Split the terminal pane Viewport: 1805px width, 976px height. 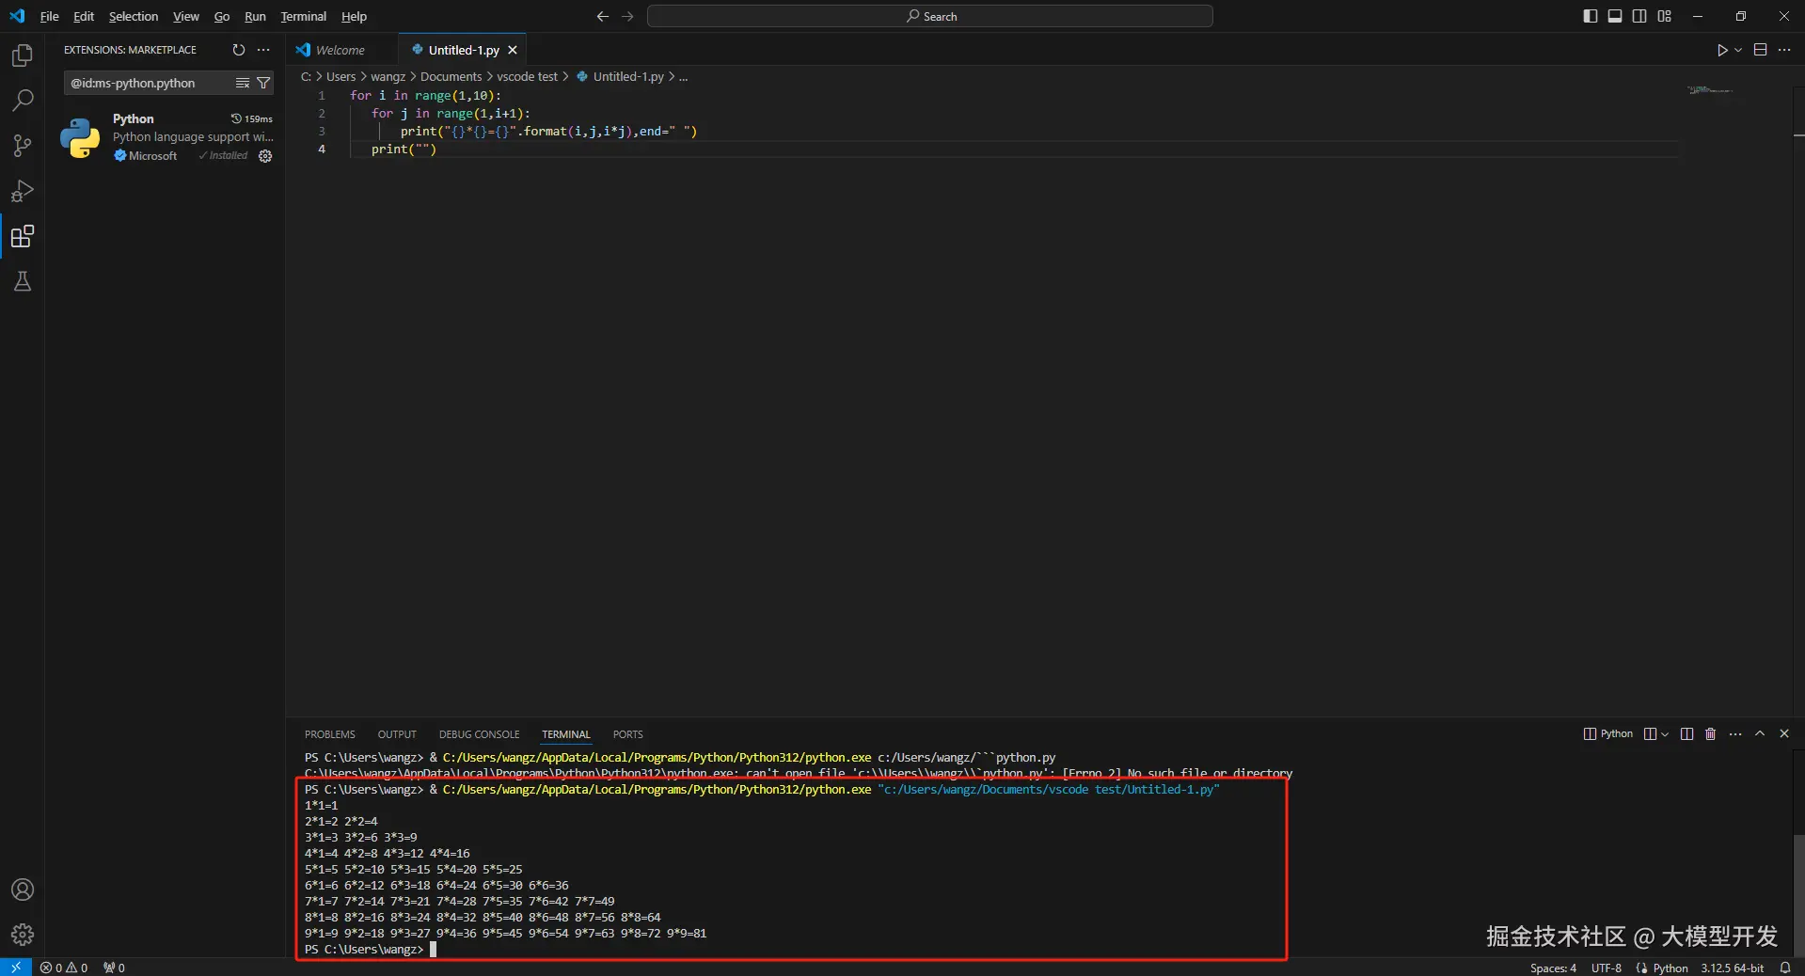pos(1686,734)
